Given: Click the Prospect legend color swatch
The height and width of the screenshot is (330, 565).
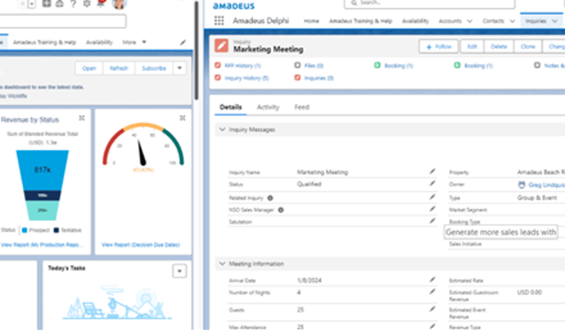Looking at the screenshot, I should point(25,230).
